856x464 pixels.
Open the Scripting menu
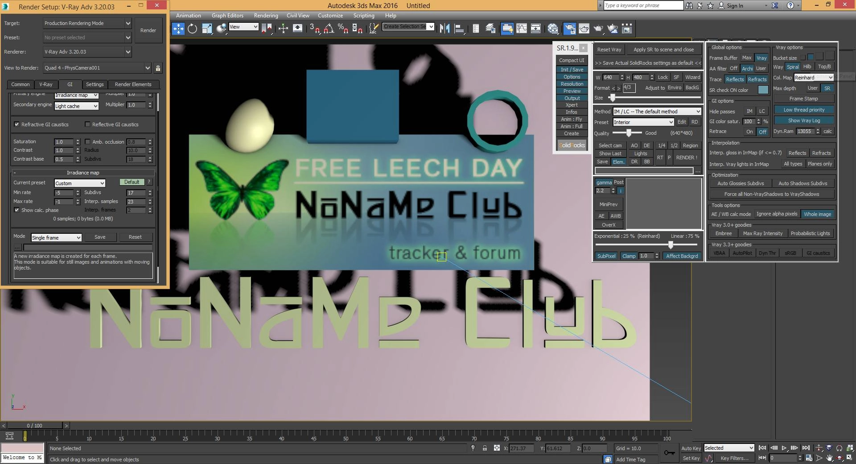[364, 16]
